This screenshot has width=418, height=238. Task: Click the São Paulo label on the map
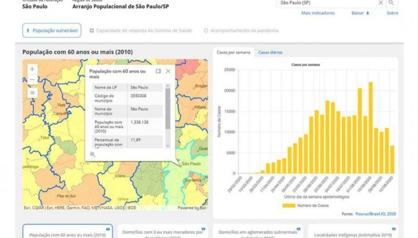(191, 164)
